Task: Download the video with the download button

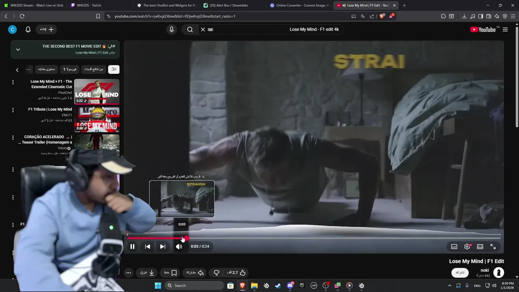Action: (147, 273)
